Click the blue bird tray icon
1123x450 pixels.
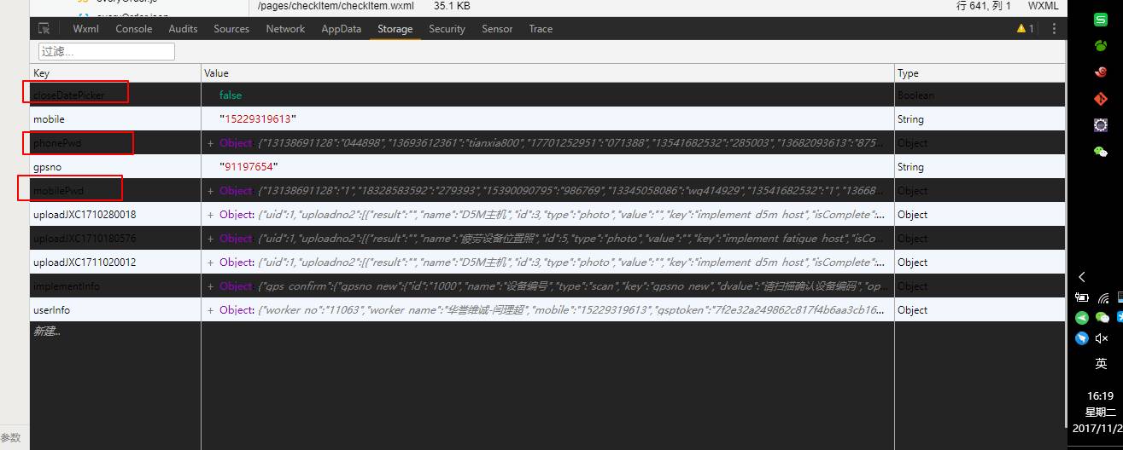click(1082, 338)
